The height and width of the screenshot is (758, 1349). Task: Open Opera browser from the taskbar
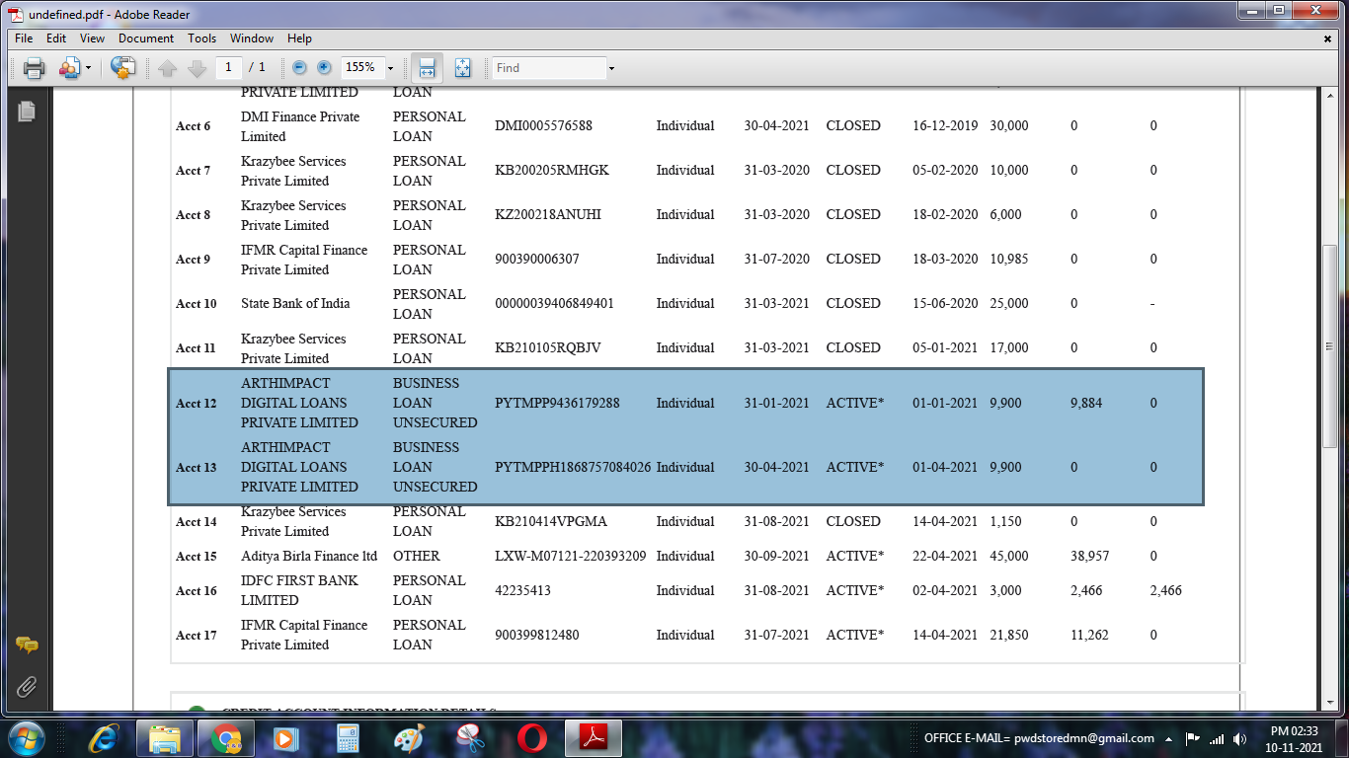[x=532, y=737]
